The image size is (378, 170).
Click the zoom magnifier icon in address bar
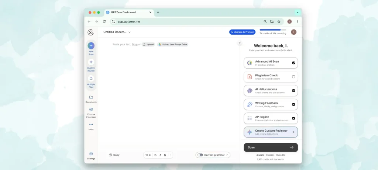point(265,21)
